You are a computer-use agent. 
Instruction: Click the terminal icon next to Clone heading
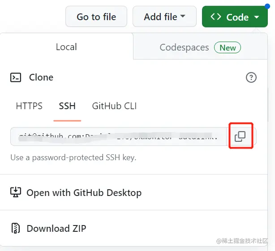tap(16, 77)
